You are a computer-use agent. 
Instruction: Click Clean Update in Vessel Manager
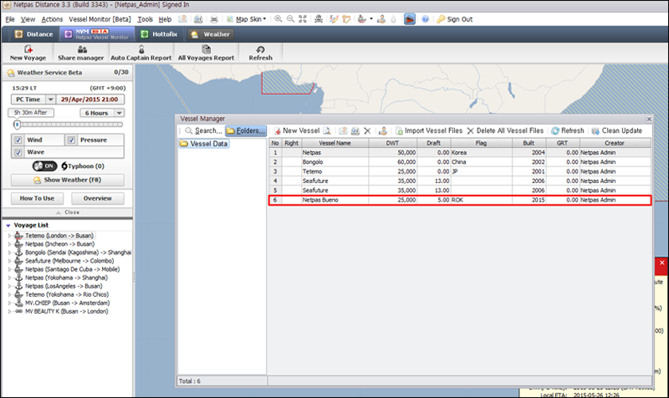click(617, 131)
